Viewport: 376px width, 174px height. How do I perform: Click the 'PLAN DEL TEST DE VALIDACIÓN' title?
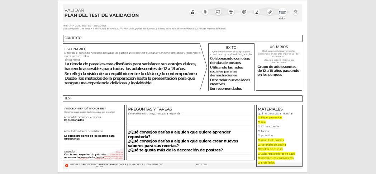101,15
